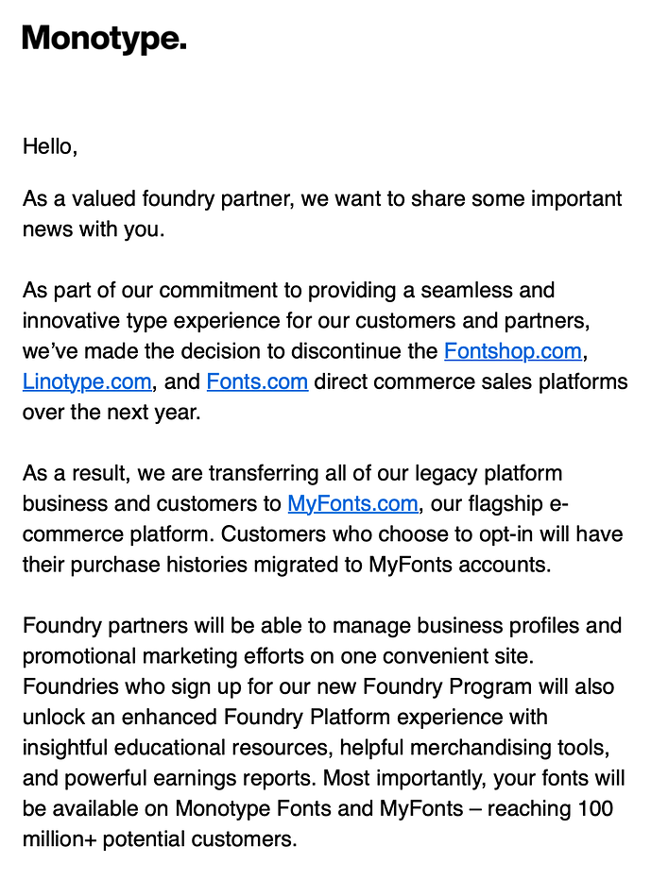The image size is (651, 880).
Task: Click the Monotype logo at the top
Action: (x=105, y=40)
